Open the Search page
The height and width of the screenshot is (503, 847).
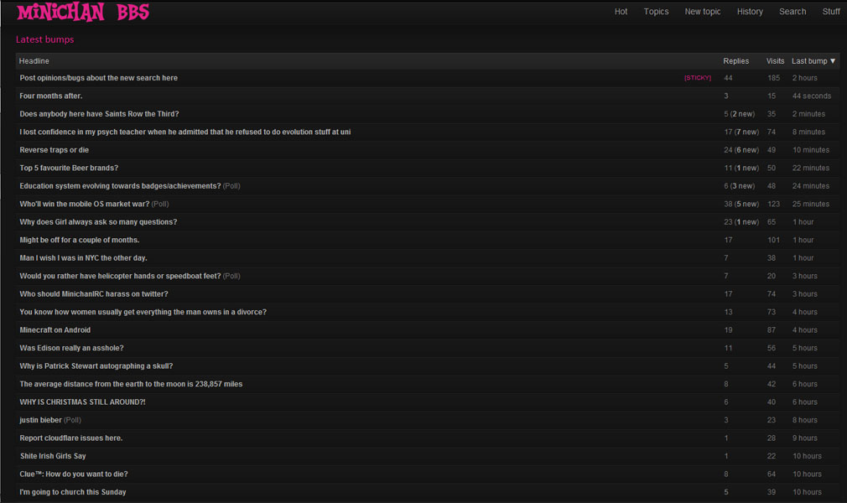click(792, 12)
